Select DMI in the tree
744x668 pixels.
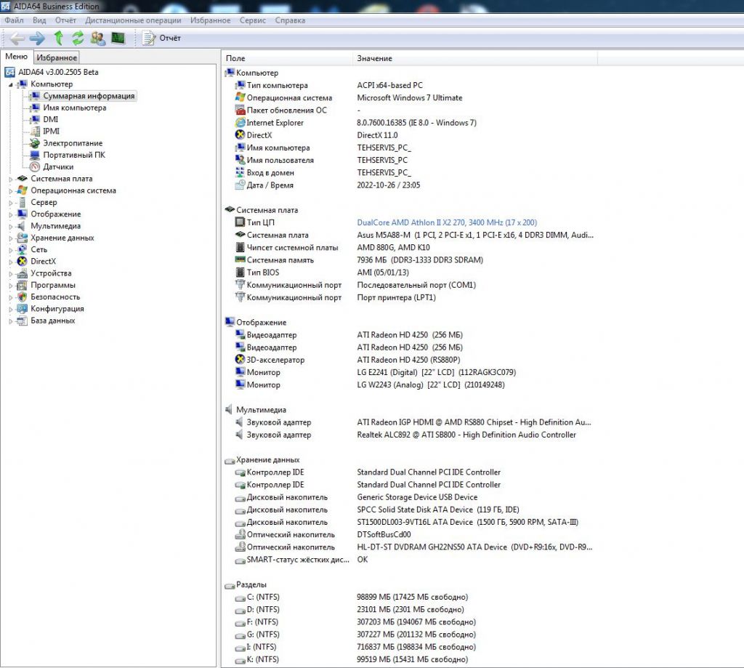(50, 120)
